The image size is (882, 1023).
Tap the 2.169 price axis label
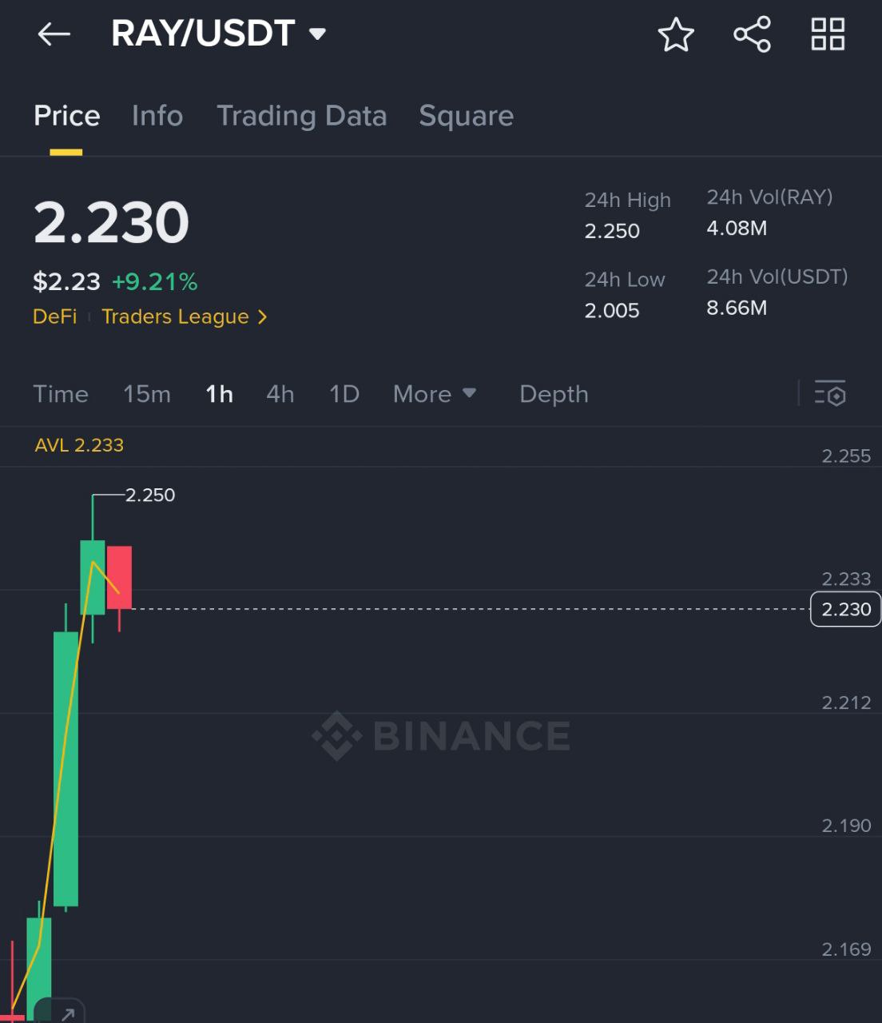point(846,949)
